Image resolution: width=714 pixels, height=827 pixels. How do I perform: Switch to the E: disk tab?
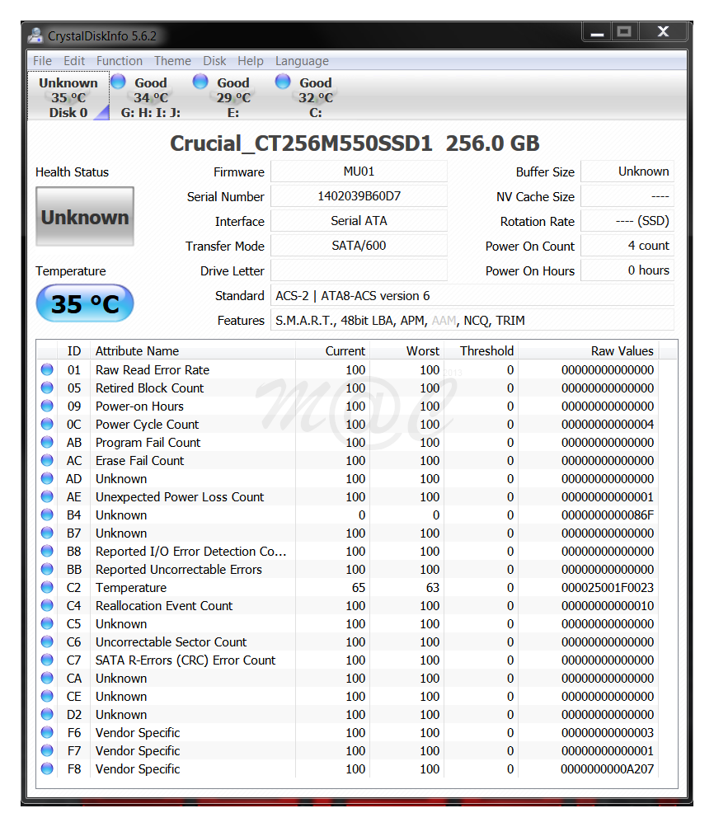click(x=233, y=97)
